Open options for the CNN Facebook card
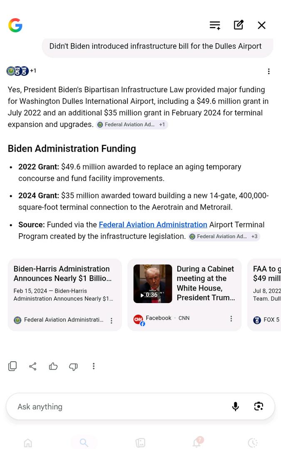This screenshot has height=449, width=281. coord(231,319)
